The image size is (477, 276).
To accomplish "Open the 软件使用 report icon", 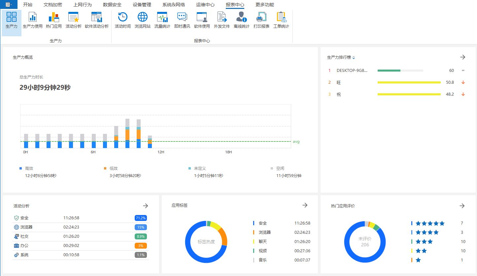I will [202, 20].
